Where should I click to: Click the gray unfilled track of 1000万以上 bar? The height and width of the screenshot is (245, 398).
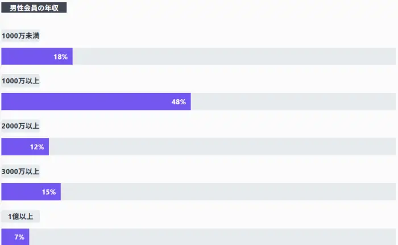point(293,102)
